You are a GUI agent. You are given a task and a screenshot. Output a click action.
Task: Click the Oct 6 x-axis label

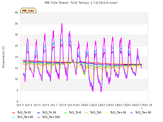46,105
